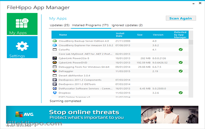Select CloudBerry Backup Server Edition 4.0 name
Image resolution: width=205 pixels, height=129 pixels.
tap(84, 41)
